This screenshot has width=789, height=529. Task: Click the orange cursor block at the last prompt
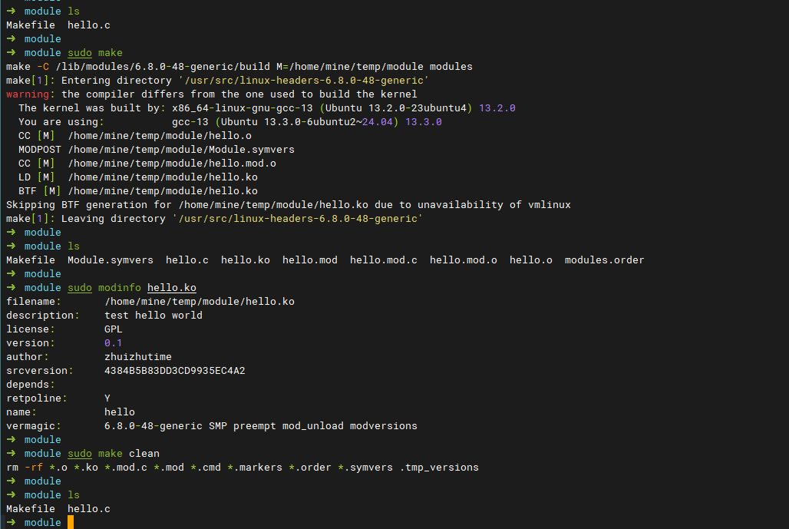tap(71, 523)
